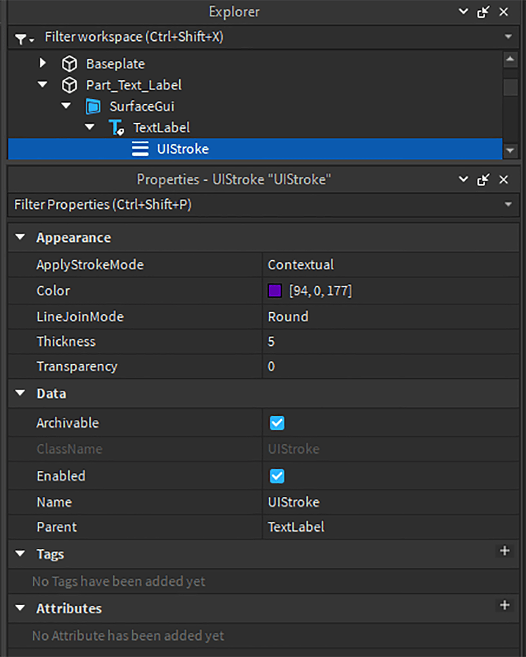Add an attribute with the plus button

point(504,604)
